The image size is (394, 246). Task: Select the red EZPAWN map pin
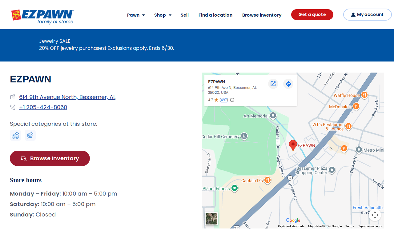(293, 145)
